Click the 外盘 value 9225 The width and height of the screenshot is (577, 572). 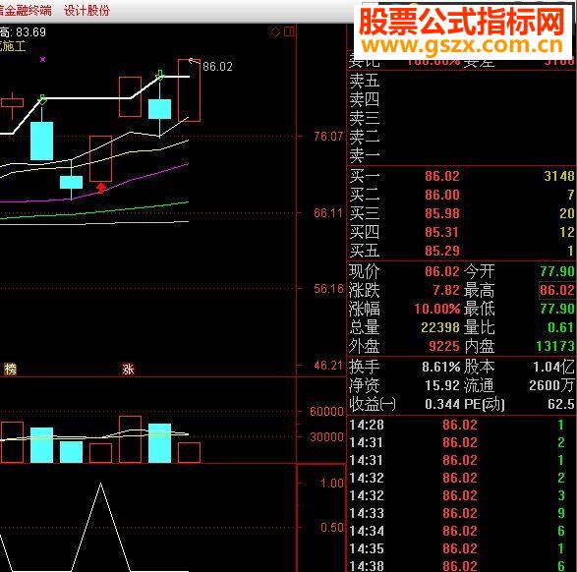coord(443,346)
